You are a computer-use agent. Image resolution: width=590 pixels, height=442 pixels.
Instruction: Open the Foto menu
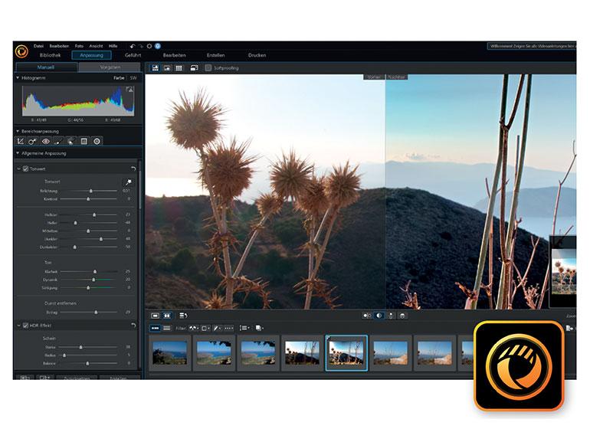click(x=79, y=46)
